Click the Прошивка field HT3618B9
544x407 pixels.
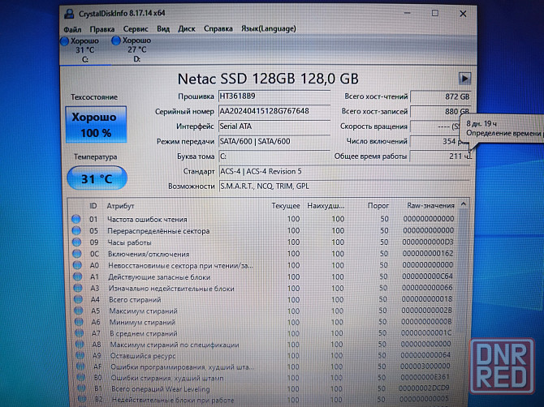[274, 96]
